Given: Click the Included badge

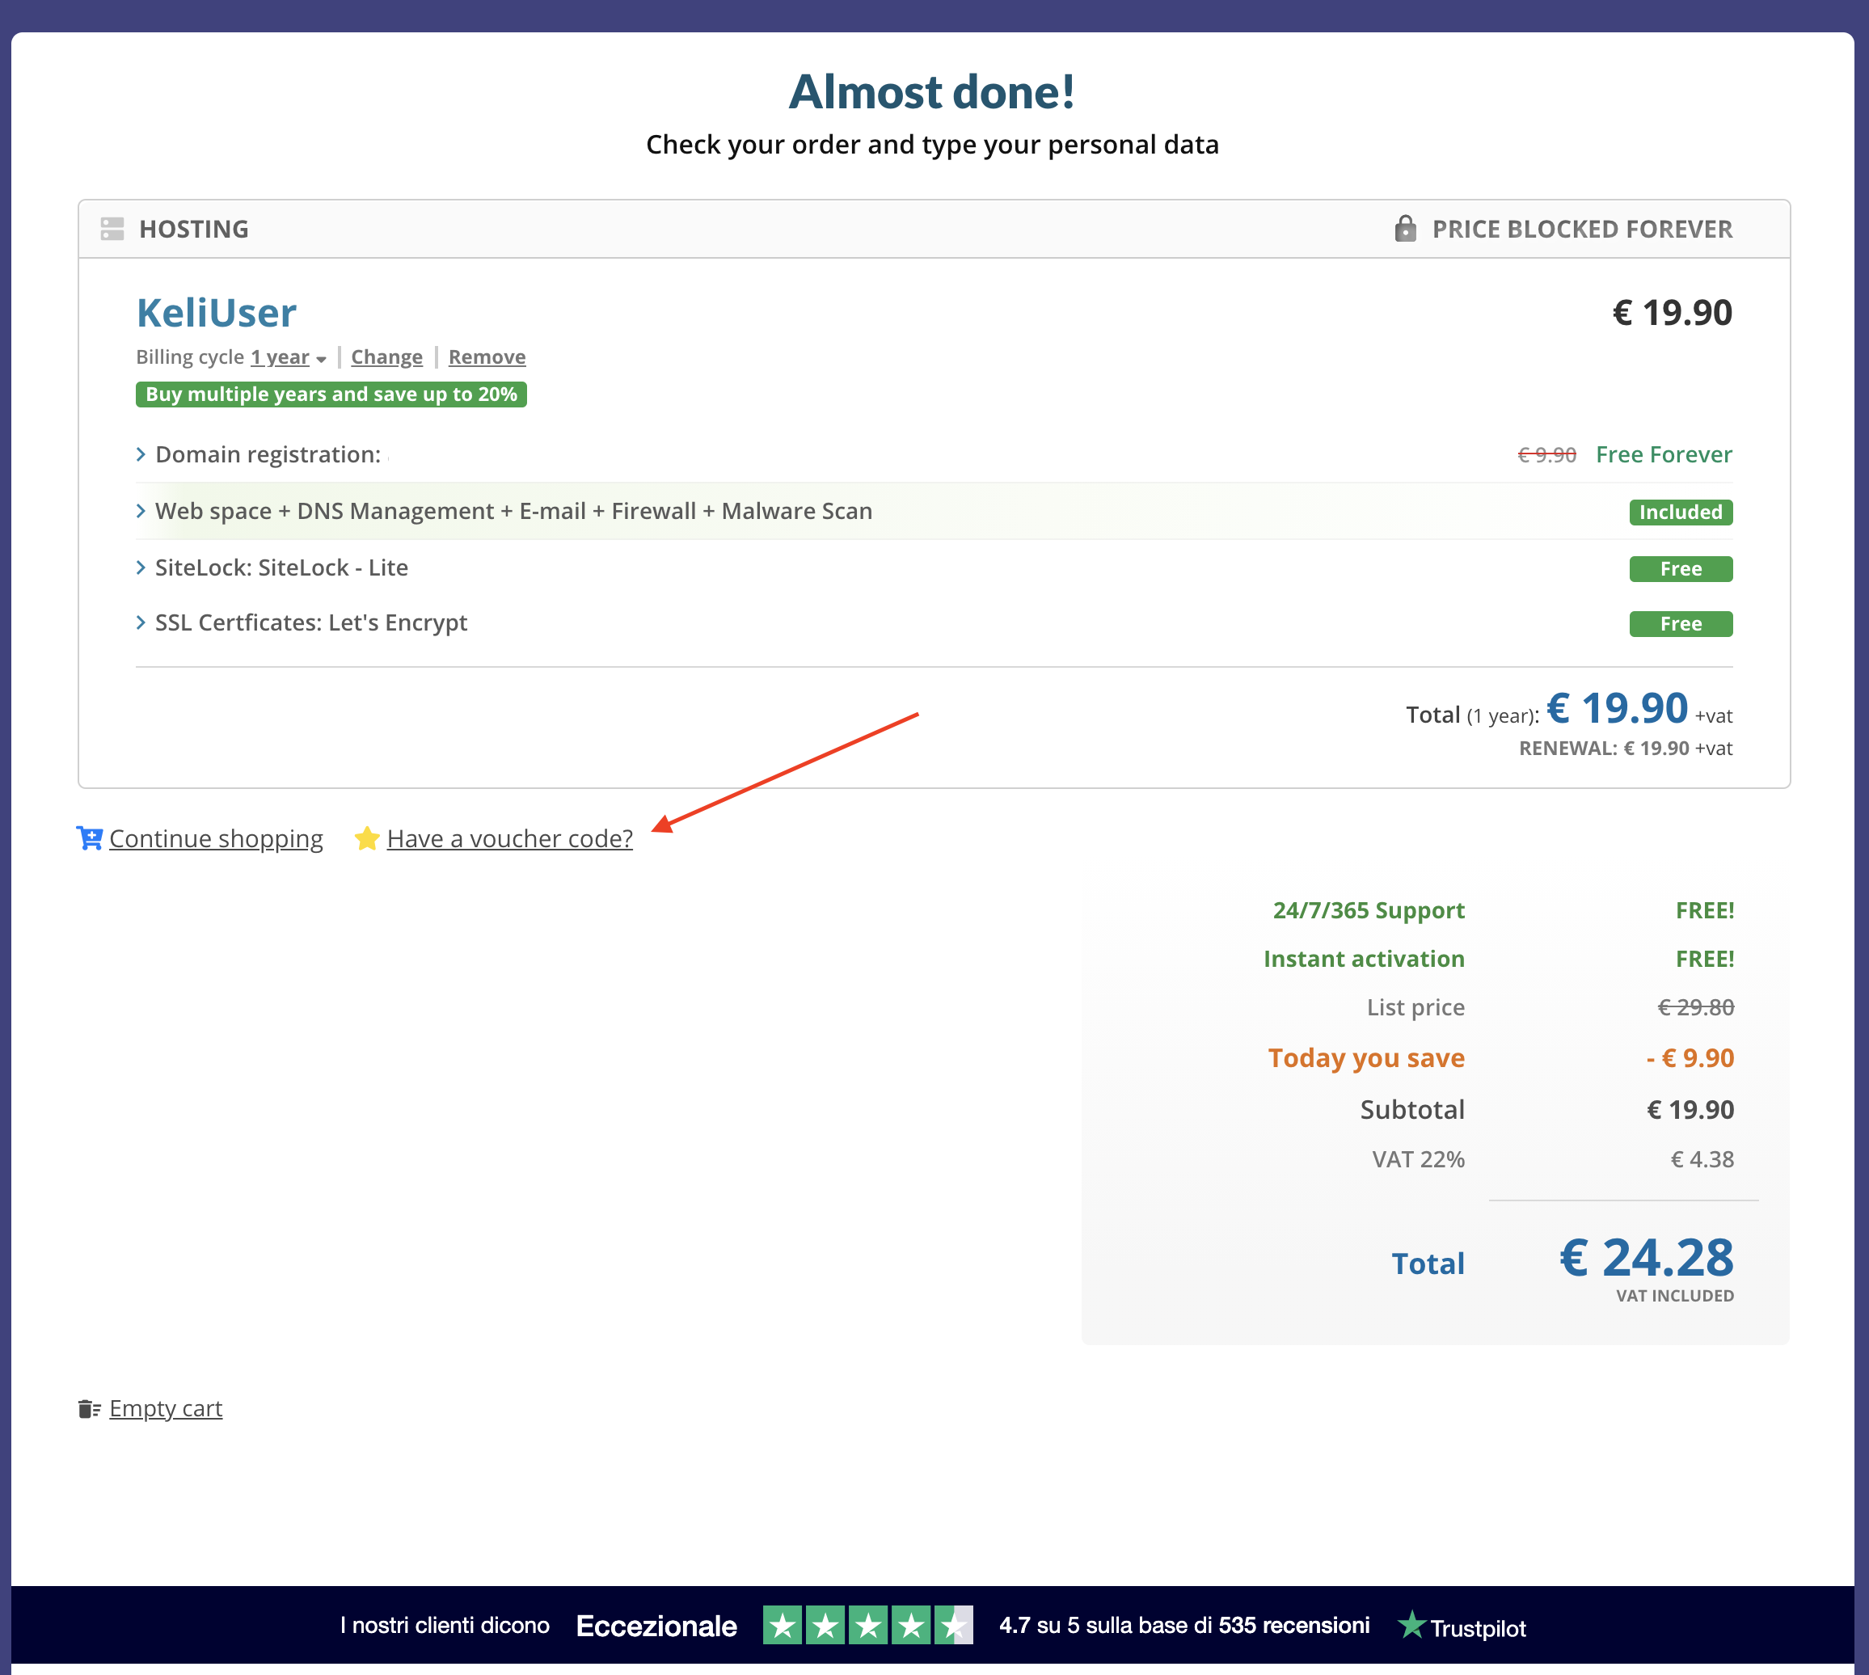Looking at the screenshot, I should point(1681,513).
